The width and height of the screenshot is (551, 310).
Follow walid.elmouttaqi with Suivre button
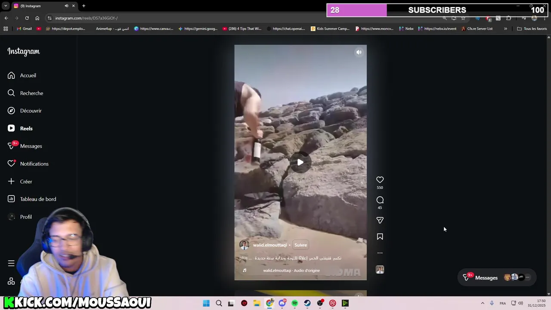300,245
